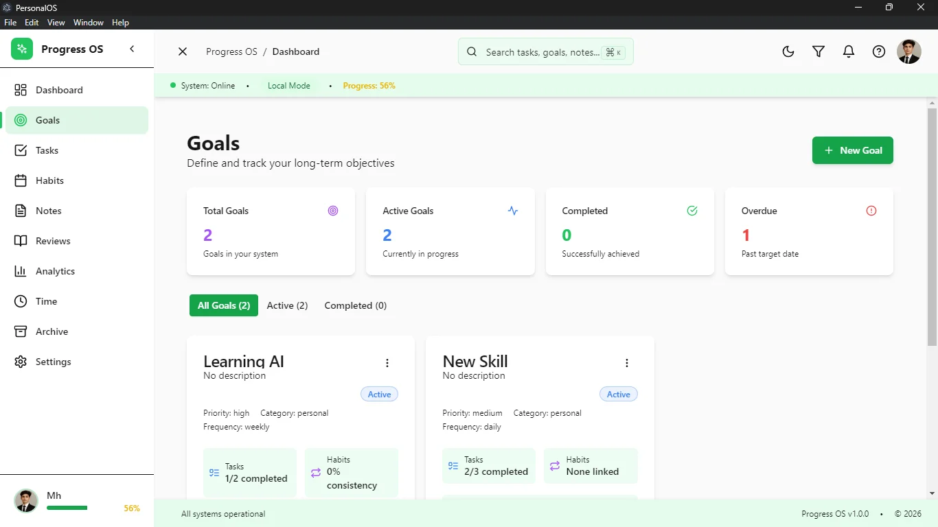Click the Time clock icon in sidebar

coord(21,301)
